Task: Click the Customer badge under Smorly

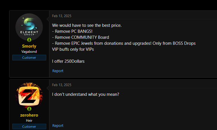Action: click(x=29, y=58)
